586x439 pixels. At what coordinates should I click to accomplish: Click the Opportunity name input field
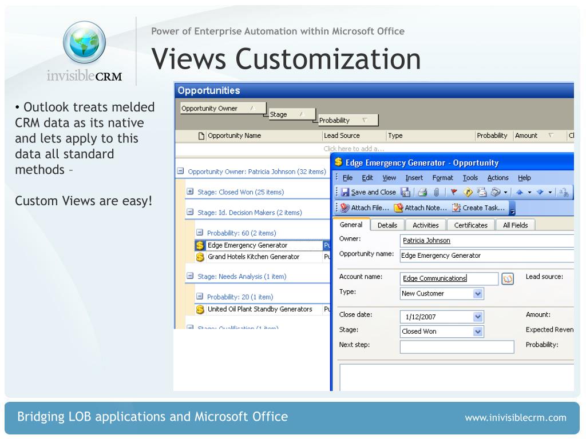486,256
